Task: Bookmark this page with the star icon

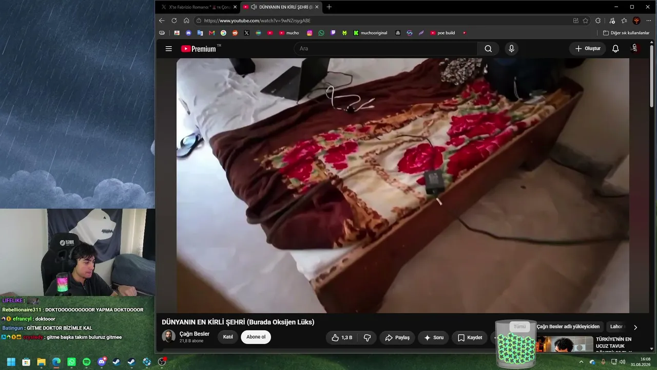Action: (586, 21)
